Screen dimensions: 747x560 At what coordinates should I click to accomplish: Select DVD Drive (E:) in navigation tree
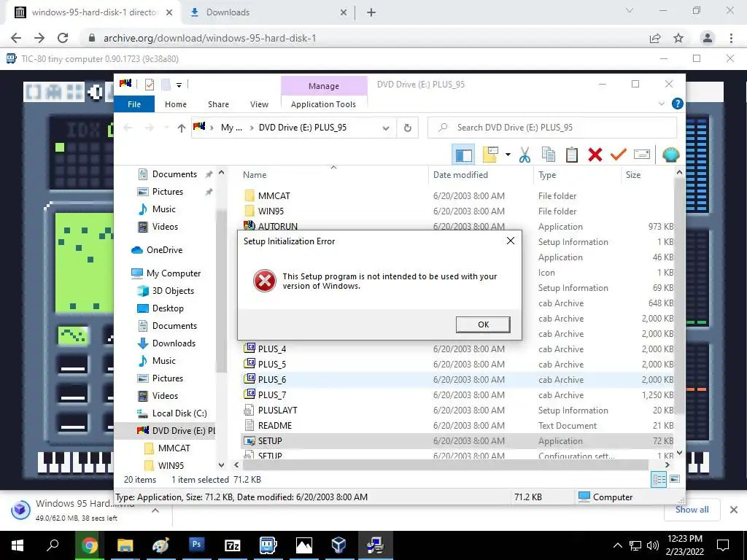pyautogui.click(x=183, y=431)
